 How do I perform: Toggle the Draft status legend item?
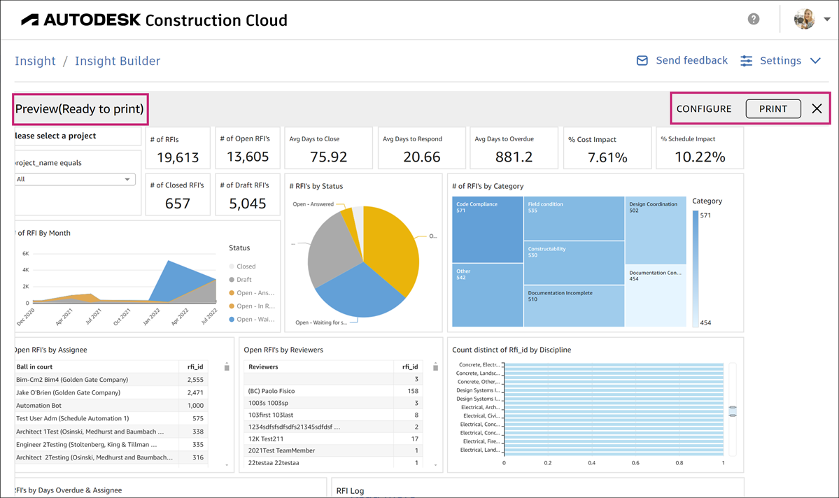coord(240,280)
